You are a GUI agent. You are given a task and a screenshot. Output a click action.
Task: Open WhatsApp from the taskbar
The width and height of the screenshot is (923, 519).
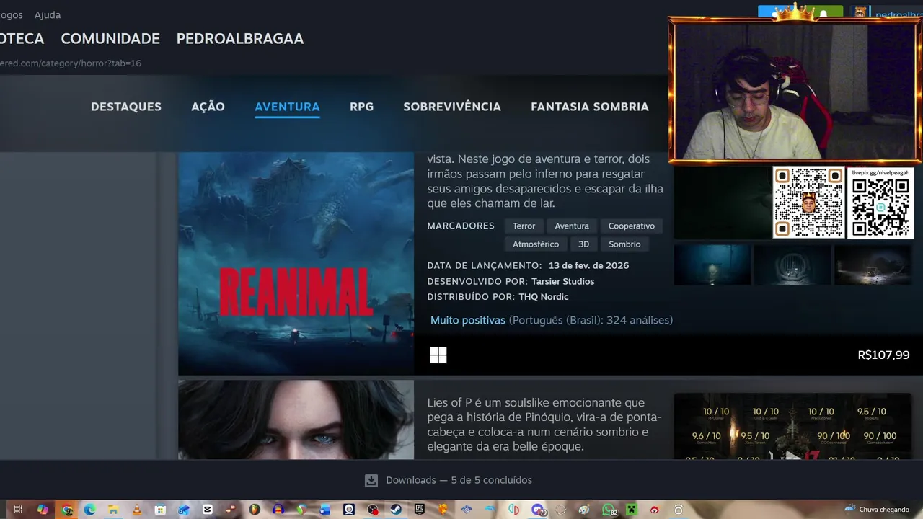point(609,510)
